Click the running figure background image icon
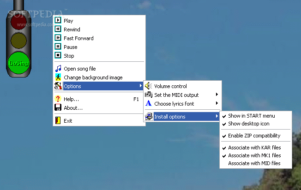Screen dimensions: 301x190 tap(58, 77)
